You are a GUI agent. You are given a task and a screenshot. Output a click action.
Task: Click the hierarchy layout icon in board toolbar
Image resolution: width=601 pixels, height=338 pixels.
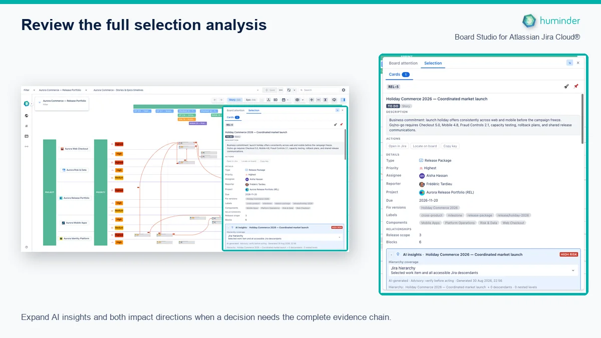tap(268, 100)
